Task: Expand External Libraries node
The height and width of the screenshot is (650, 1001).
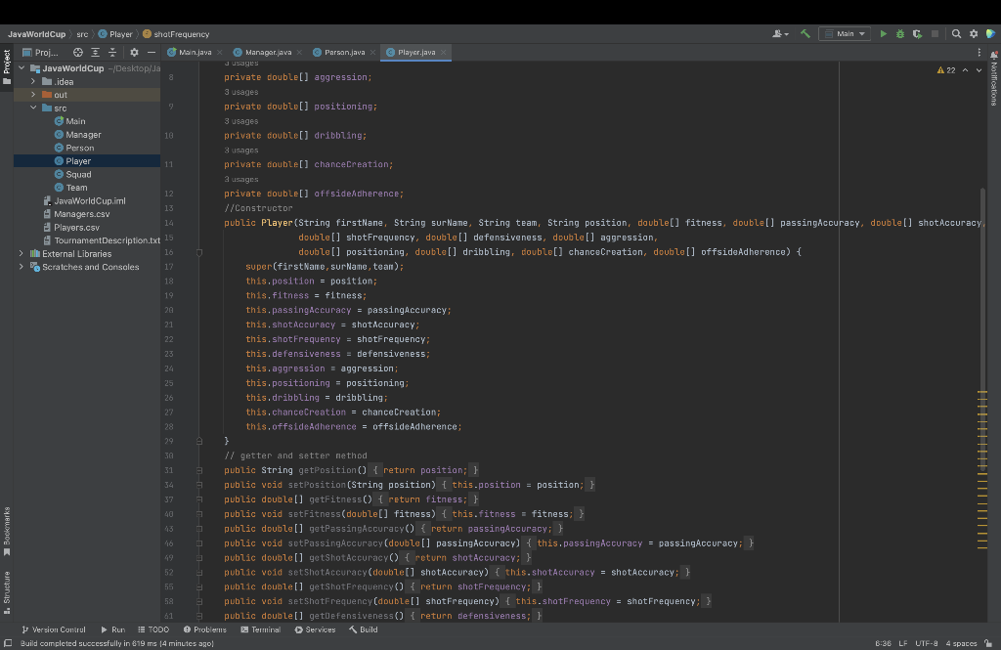Action: coord(22,252)
